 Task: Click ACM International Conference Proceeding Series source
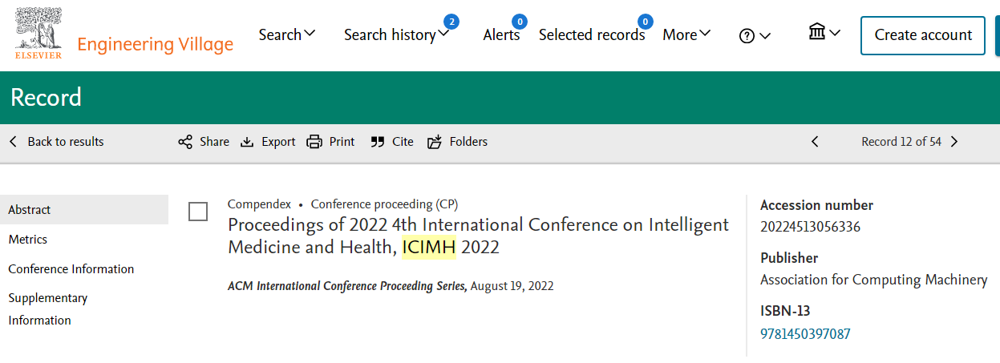coord(347,286)
